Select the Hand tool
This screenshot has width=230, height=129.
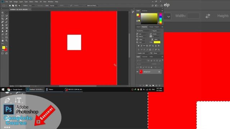[3, 40]
